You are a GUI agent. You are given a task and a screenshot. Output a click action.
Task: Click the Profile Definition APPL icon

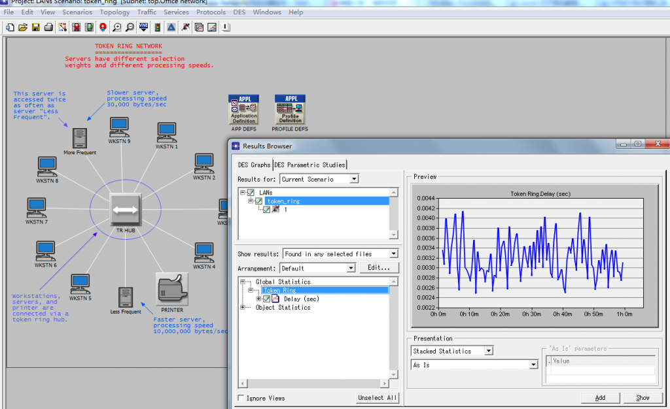pyautogui.click(x=291, y=109)
